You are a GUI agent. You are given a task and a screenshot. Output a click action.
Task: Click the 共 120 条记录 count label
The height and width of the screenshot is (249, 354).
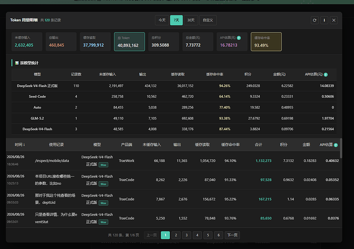pos(51,20)
